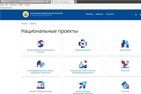The image size is (141, 94).
Task: Click the Главная breadcrumb link
Action: [x=24, y=24]
